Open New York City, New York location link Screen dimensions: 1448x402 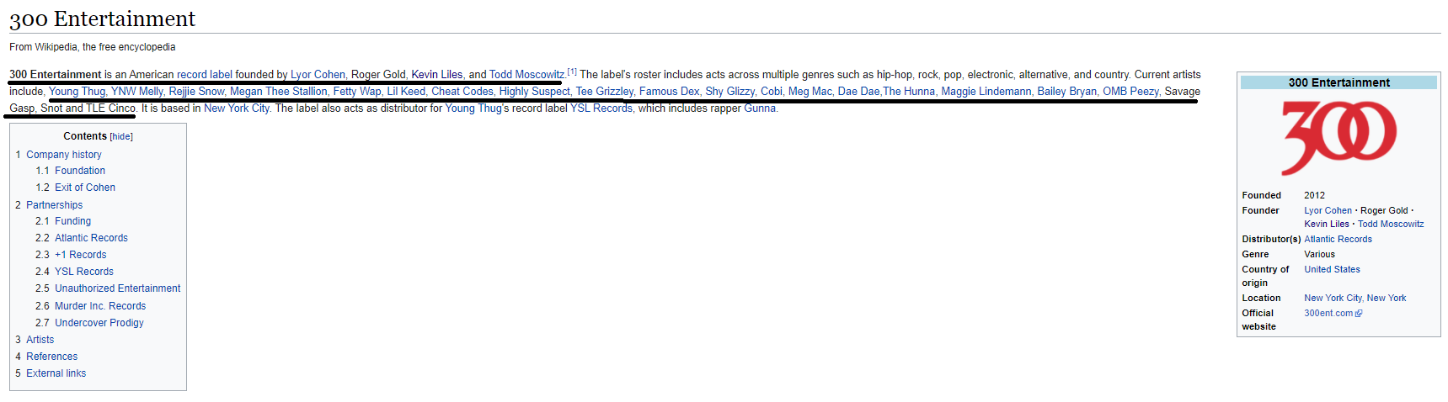[x=1355, y=299]
